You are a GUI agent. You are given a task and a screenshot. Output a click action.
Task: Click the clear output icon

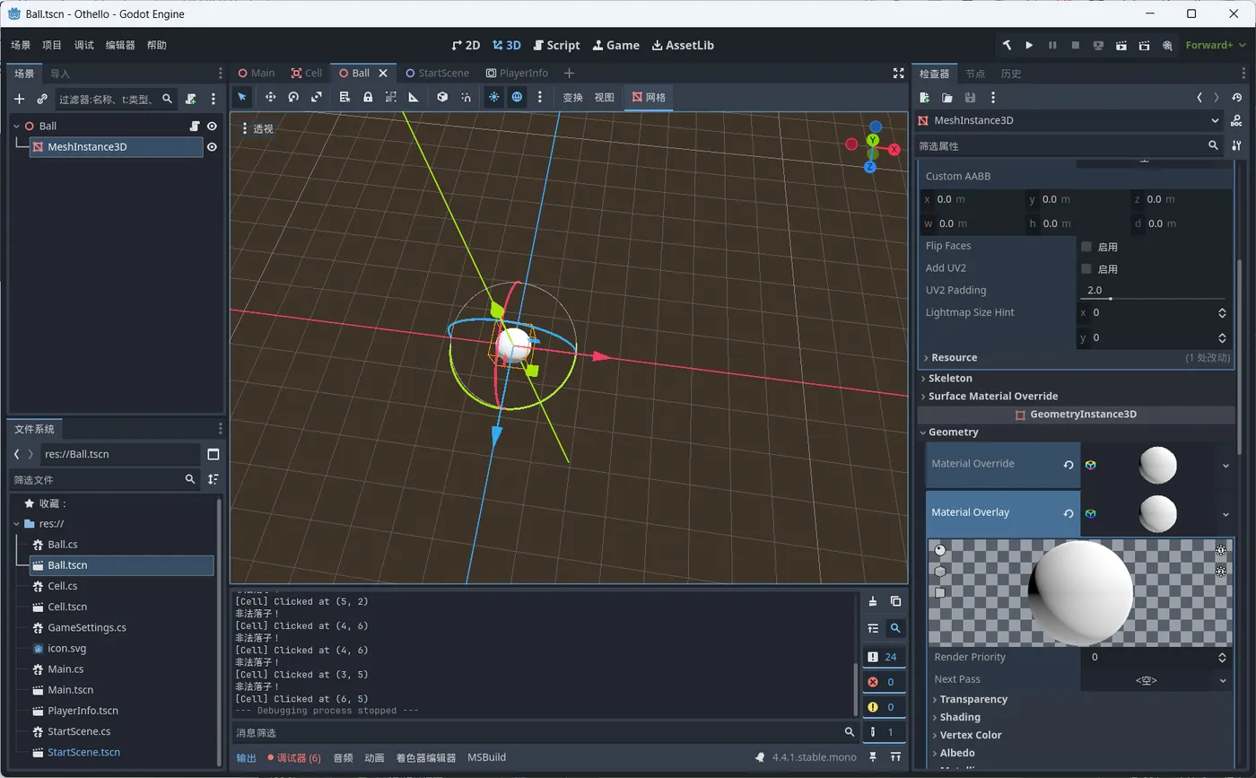873,601
